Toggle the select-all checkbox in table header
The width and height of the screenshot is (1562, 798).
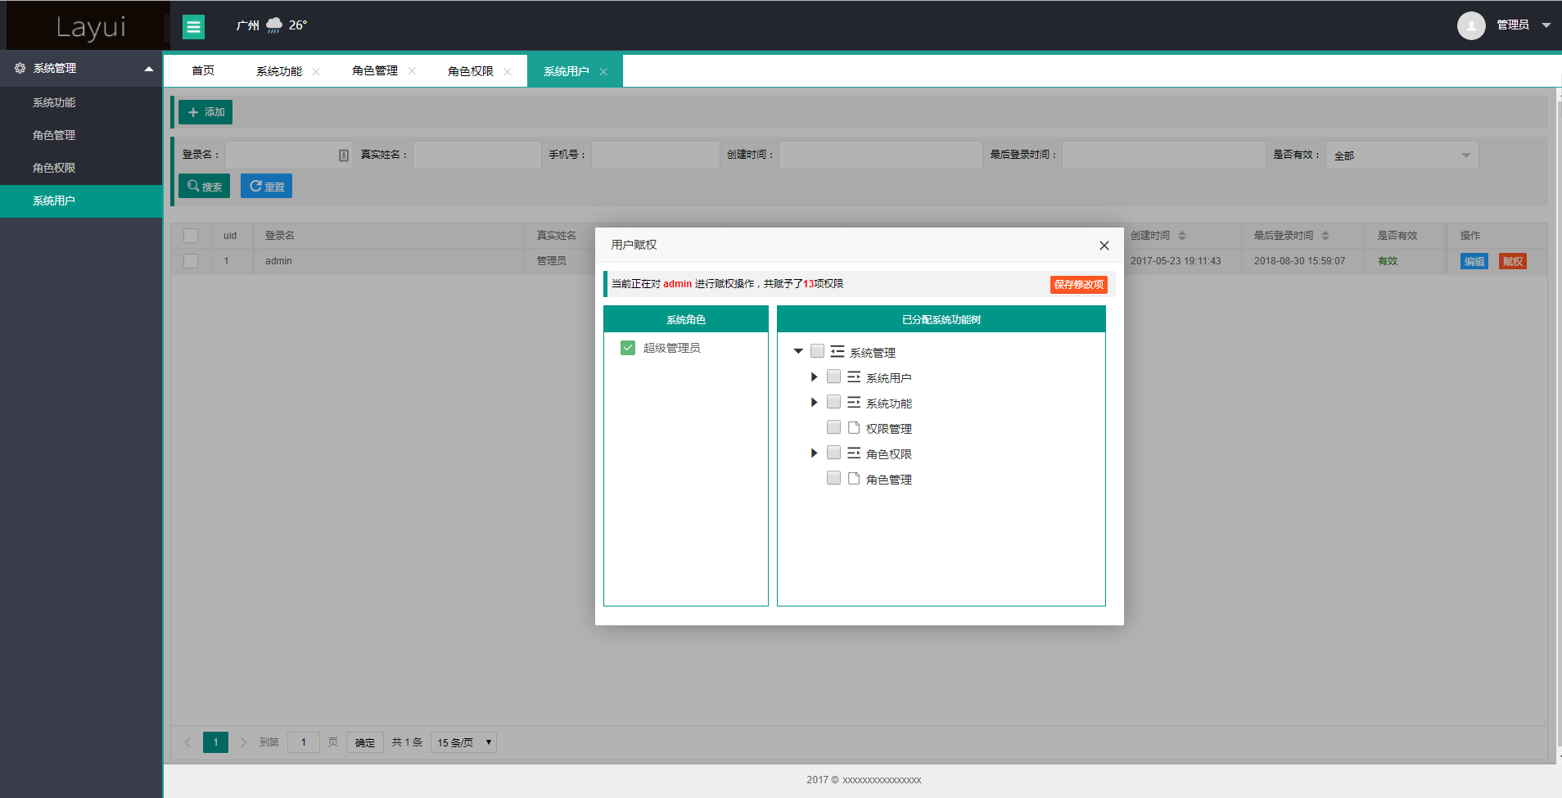point(191,236)
